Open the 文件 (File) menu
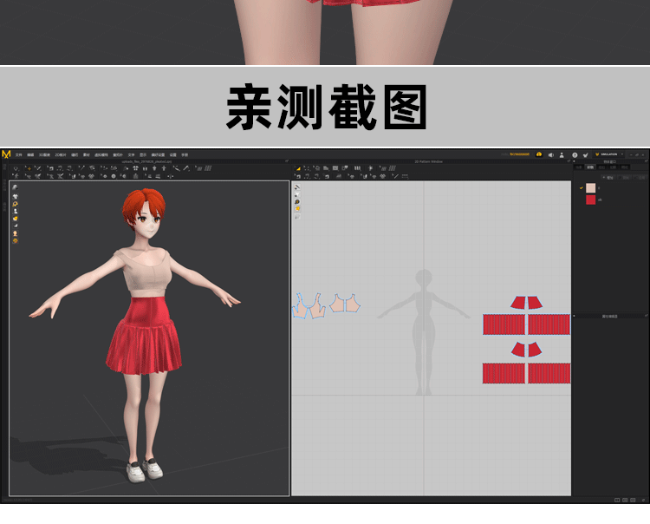 coord(19,154)
